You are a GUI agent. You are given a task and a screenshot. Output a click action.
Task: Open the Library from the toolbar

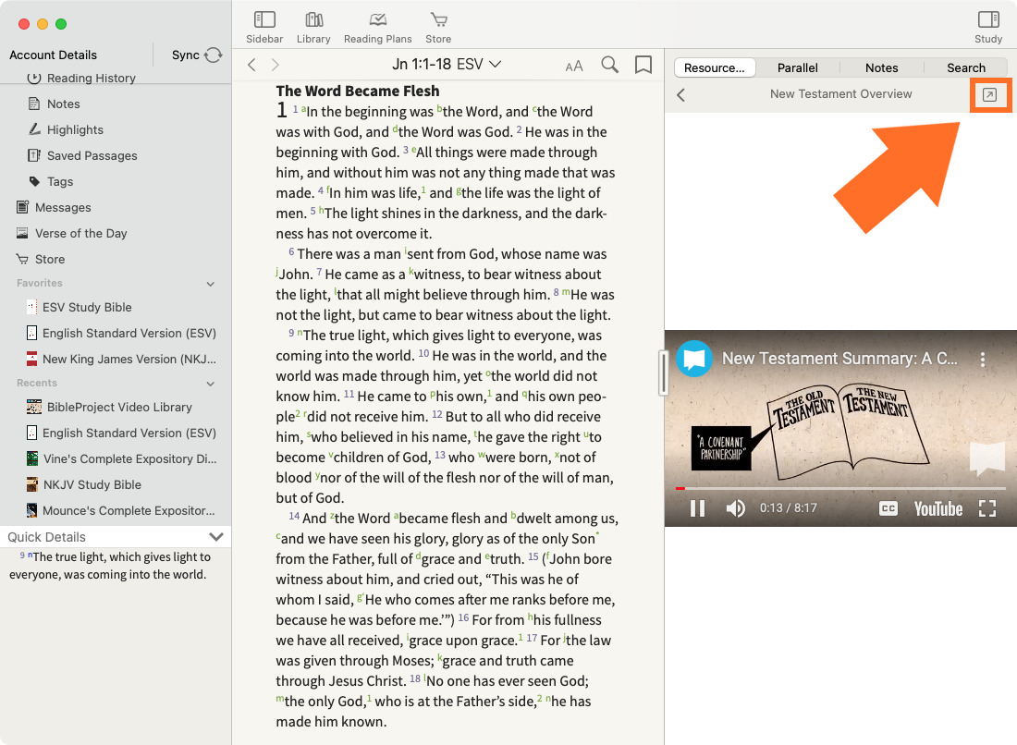coord(314,28)
